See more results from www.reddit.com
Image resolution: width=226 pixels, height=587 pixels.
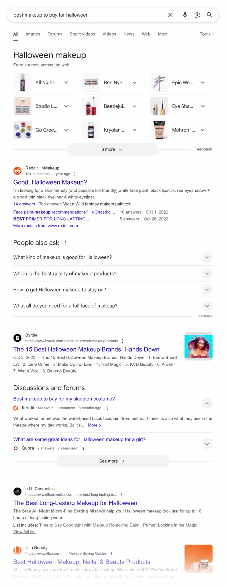[x=46, y=226]
